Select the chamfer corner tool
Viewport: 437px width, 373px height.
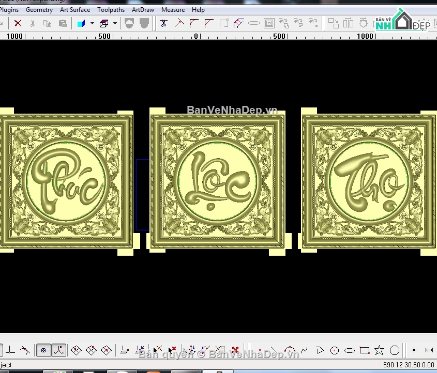pyautogui.click(x=209, y=23)
